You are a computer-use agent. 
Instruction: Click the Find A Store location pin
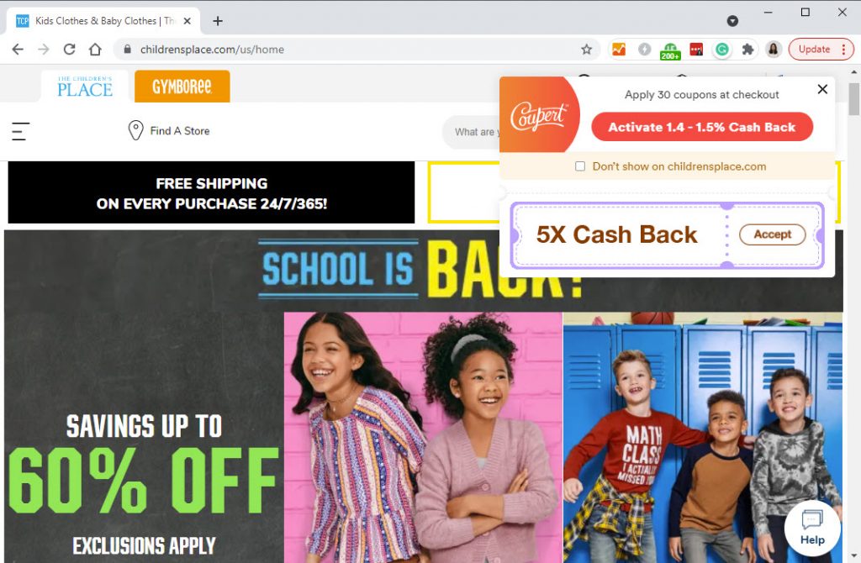(135, 130)
